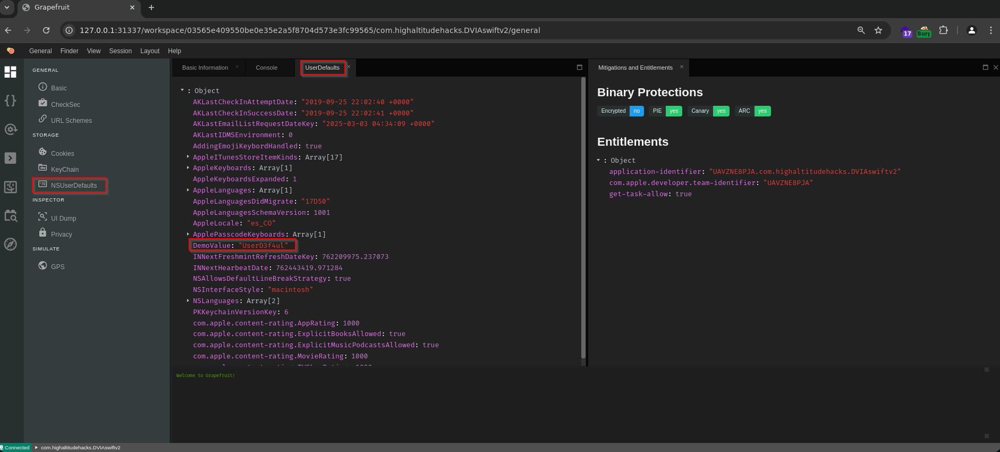Switch to the Console tab
Image resolution: width=1000 pixels, height=452 pixels.
(x=267, y=68)
